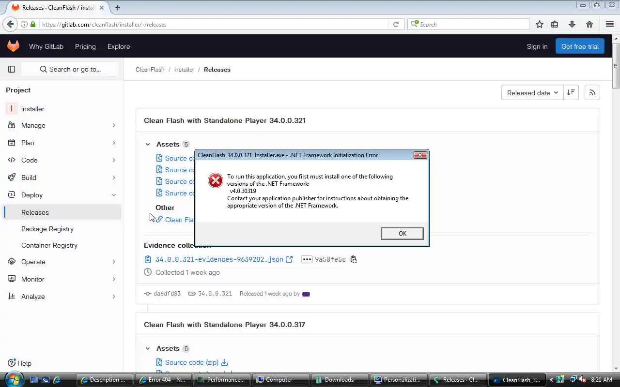
Task: Collapse the Assets section for 34.0.0.321
Action: (148, 144)
